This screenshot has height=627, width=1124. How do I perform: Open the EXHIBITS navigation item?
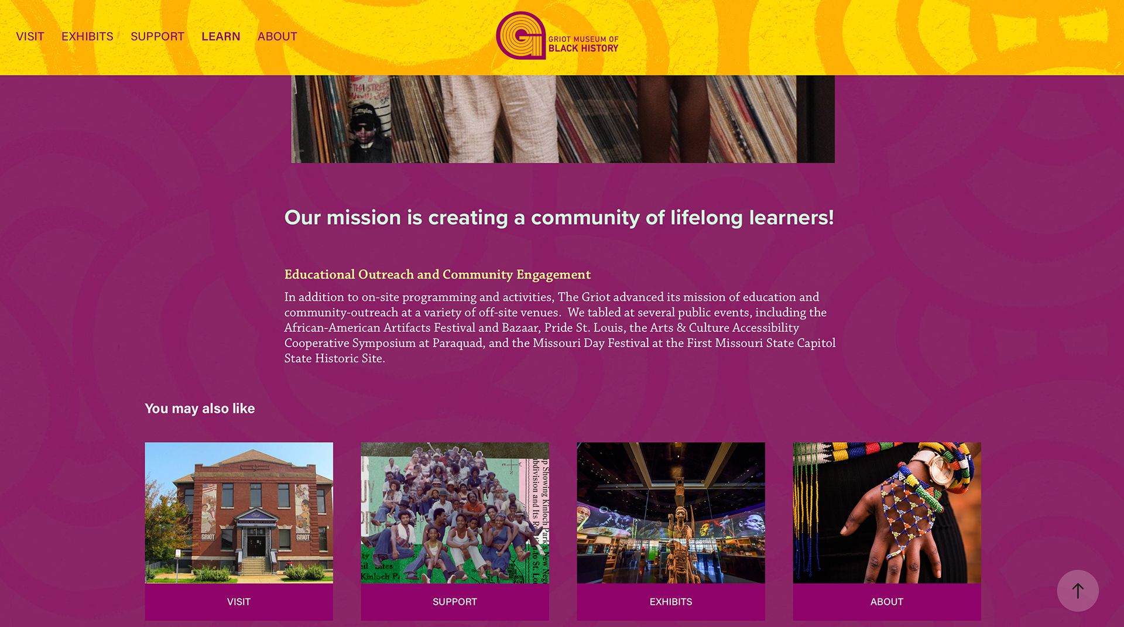point(87,36)
